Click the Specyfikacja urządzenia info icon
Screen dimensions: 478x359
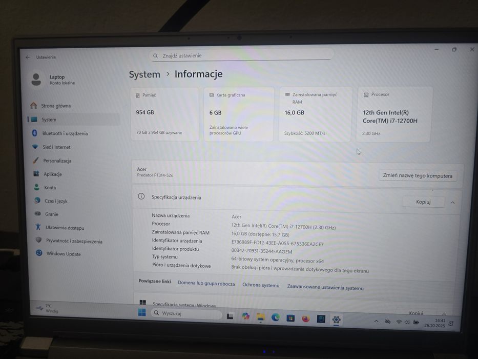(141, 196)
